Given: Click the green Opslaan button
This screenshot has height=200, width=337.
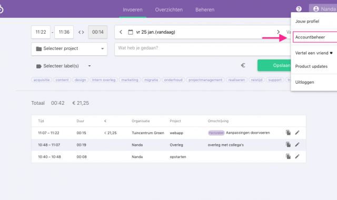Looking at the screenshot, I should [274, 65].
